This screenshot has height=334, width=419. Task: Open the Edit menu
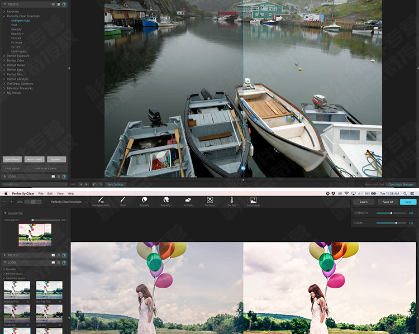tap(50, 193)
